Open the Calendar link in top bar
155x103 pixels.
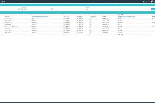click(146, 2)
